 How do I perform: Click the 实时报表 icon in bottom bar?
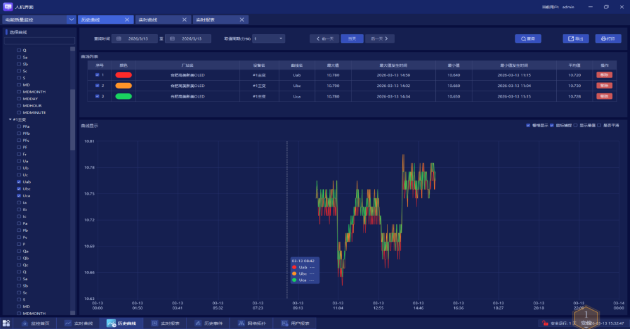pyautogui.click(x=155, y=323)
